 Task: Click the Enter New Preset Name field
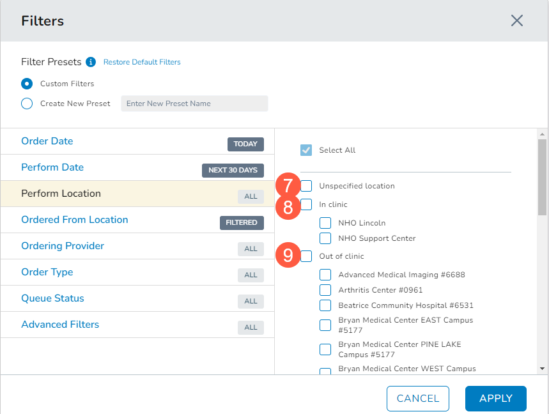[194, 103]
